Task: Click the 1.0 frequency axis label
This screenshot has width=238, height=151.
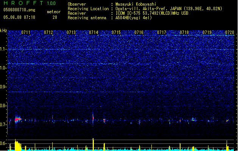Action: click(3, 68)
